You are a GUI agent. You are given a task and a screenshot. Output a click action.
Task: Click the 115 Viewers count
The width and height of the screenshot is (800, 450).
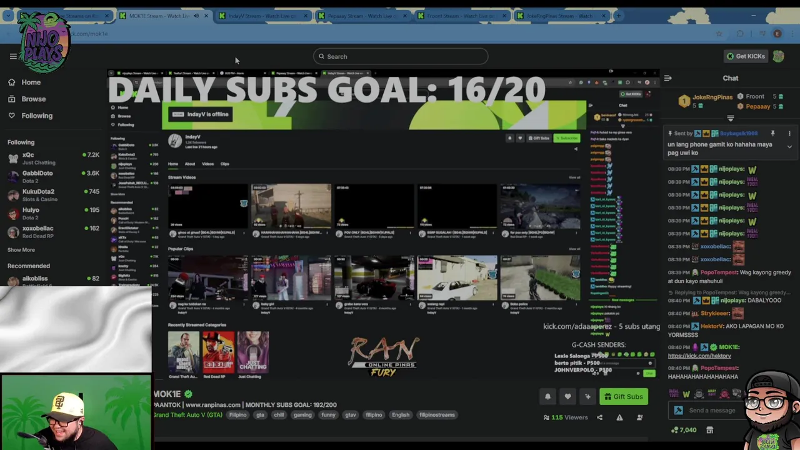566,417
